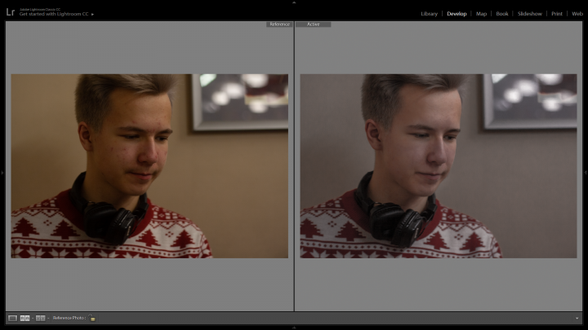This screenshot has width=588, height=330.
Task: Click the Reference pane label
Action: coord(280,24)
